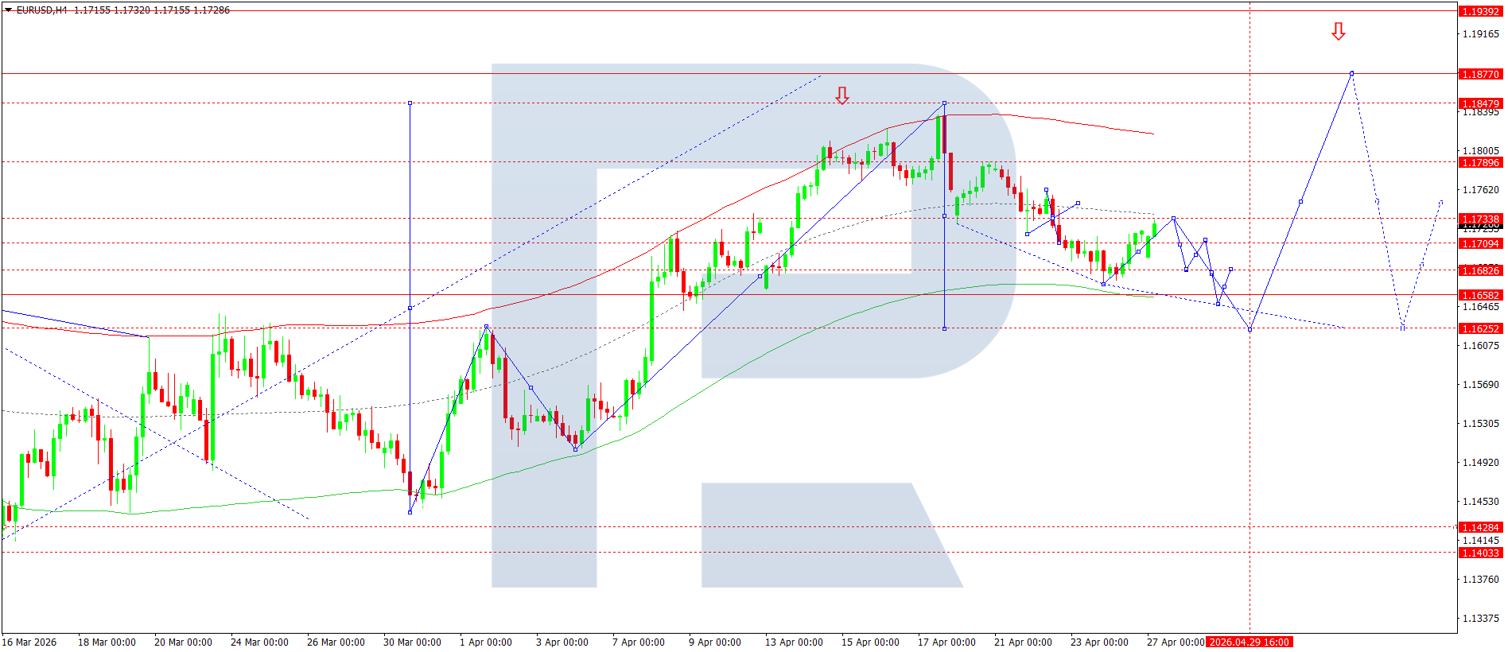Select the red down arrow at top right
Screen dimensions: 1508x652
pyautogui.click(x=1338, y=32)
